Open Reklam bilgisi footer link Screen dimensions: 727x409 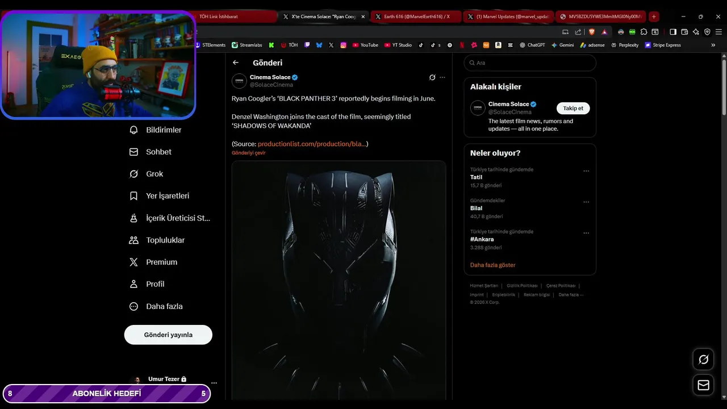coord(537,295)
